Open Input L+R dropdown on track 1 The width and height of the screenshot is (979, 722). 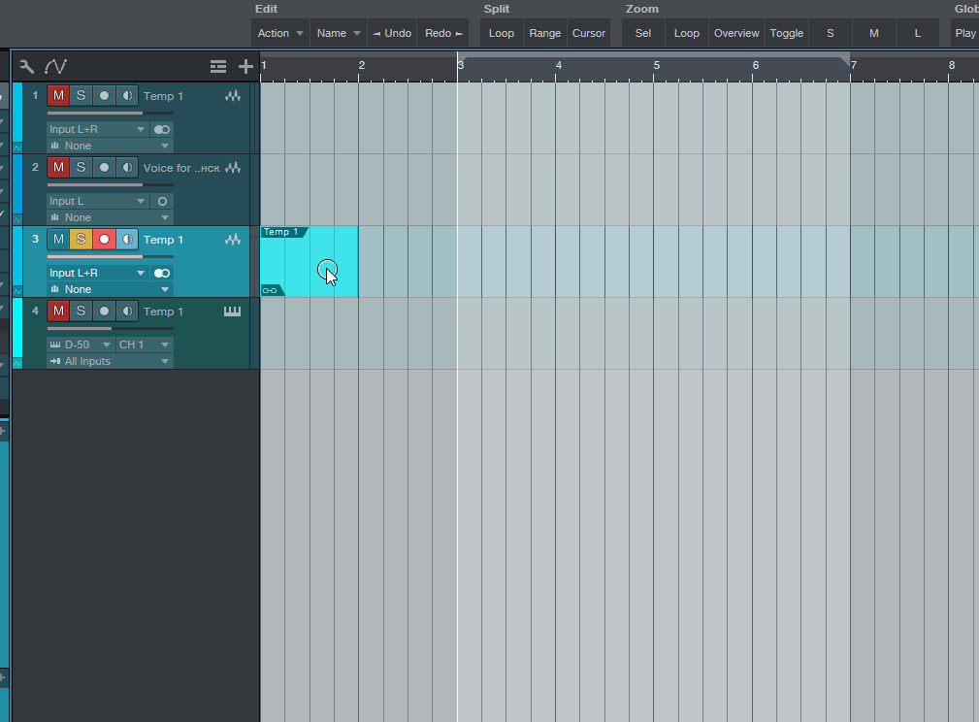[x=97, y=129]
